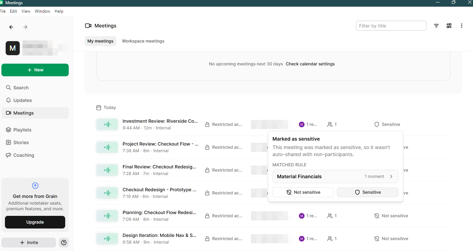Click Restricted access on Project Review row
This screenshot has width=473, height=251.
coord(224,147)
